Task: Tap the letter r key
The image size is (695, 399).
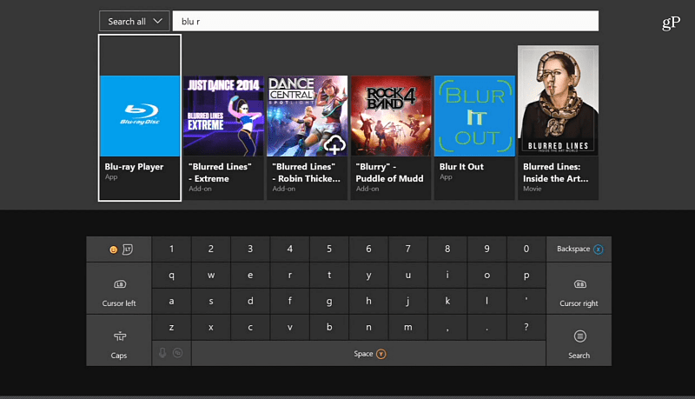Action: pos(290,276)
